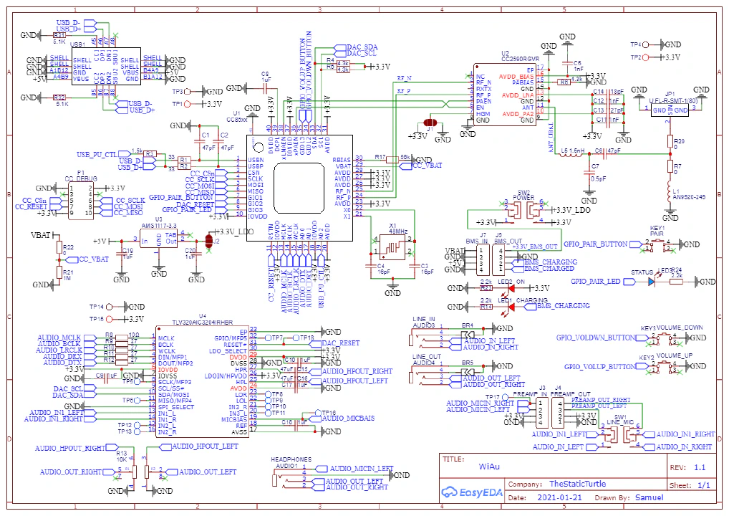The width and height of the screenshot is (729, 516).
Task: Click the KEY1 PAIR pushbutton symbol
Action: coord(657,244)
